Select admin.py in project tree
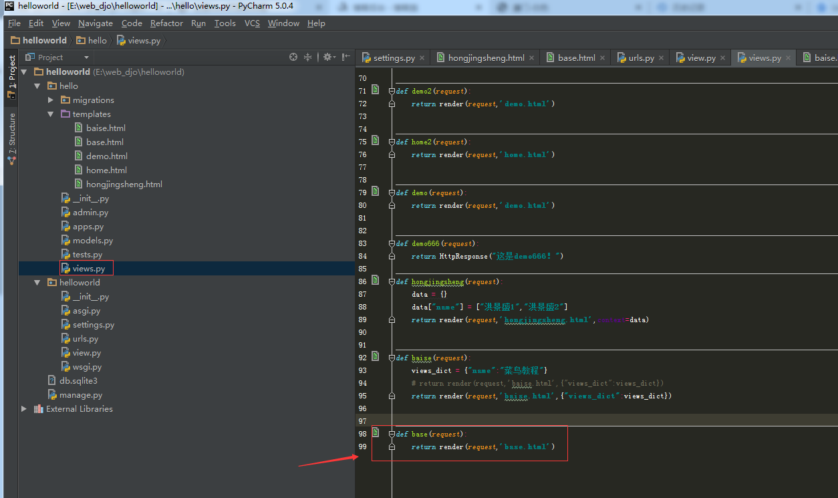Image resolution: width=838 pixels, height=498 pixels. click(84, 212)
